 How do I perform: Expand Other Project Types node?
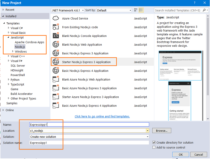[9, 98]
